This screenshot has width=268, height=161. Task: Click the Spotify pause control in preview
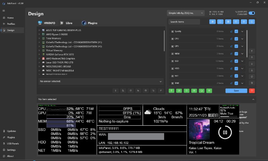(x=225, y=132)
